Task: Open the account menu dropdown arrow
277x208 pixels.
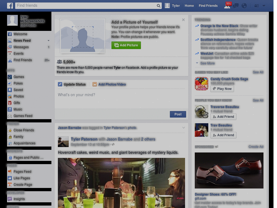Action: click(x=264, y=6)
